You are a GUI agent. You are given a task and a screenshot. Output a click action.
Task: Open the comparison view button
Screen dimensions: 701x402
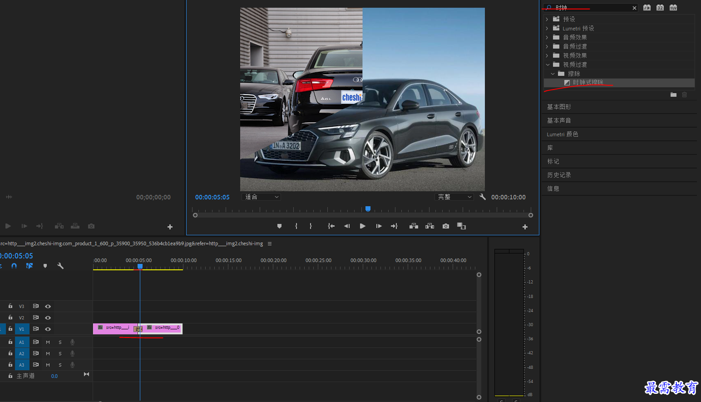461,226
